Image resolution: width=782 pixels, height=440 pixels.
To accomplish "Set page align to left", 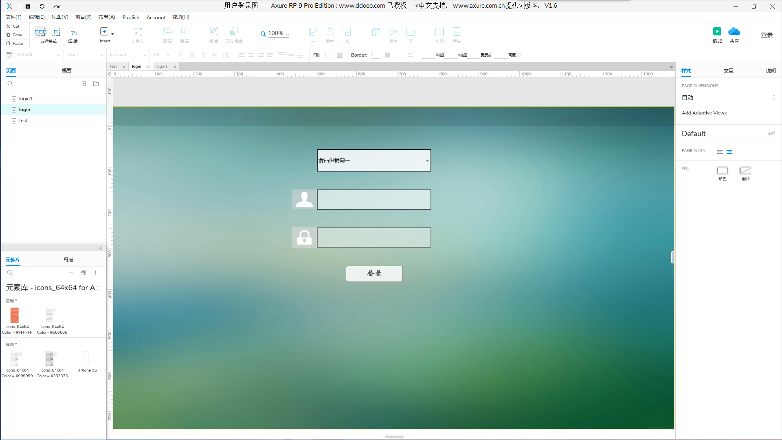I will (720, 152).
